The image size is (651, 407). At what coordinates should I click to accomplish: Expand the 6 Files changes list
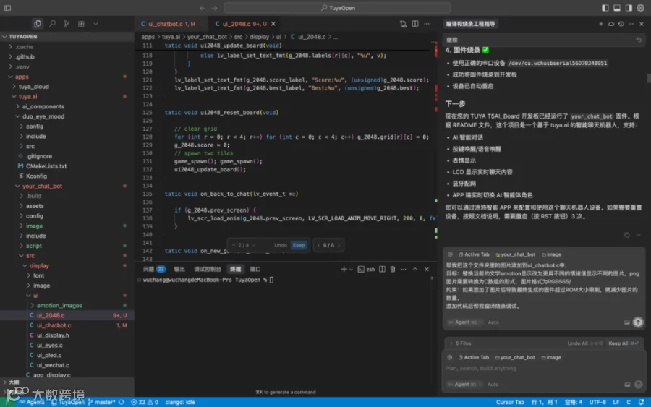click(461, 343)
